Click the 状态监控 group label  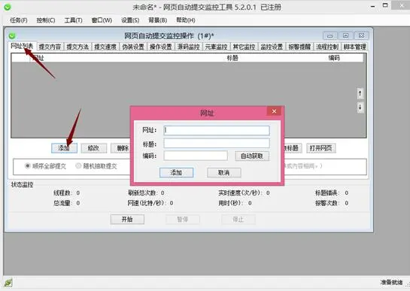click(23, 184)
